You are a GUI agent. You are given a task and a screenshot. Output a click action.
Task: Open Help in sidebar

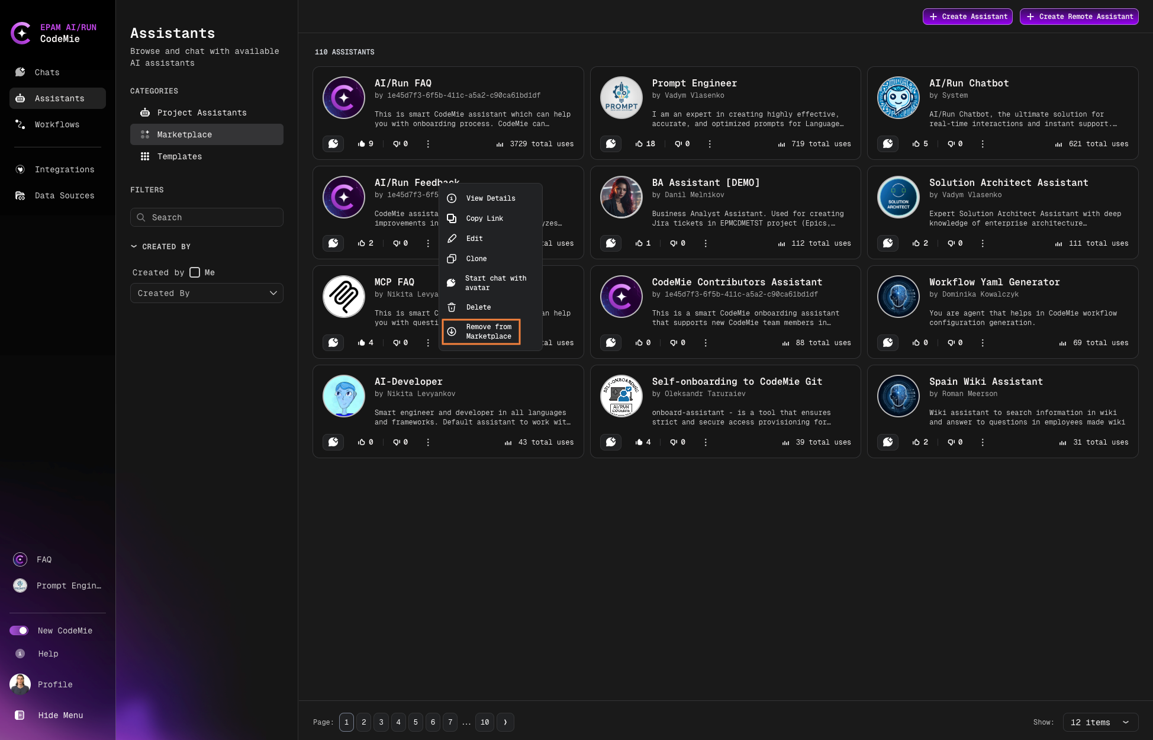coord(48,654)
